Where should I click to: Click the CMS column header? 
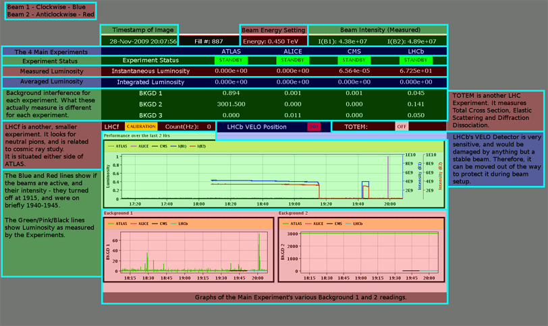pyautogui.click(x=354, y=52)
